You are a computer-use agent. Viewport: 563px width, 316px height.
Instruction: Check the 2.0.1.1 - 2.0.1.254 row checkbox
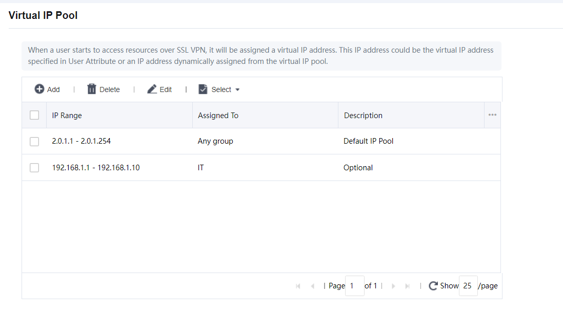click(34, 142)
